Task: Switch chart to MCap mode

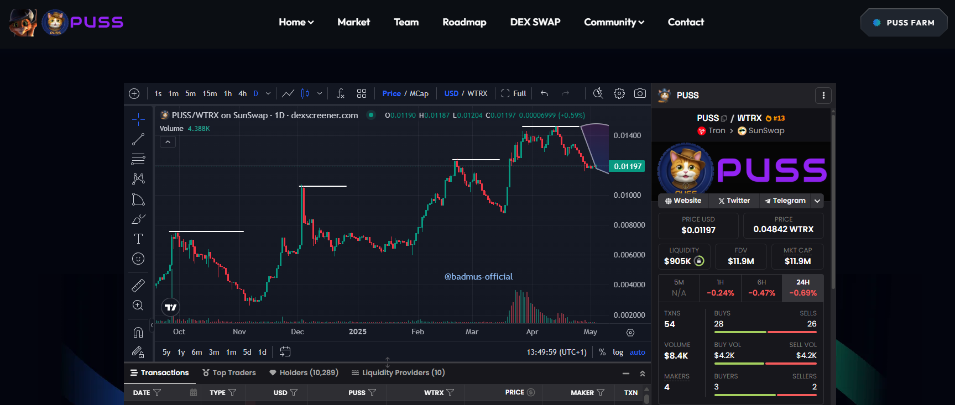Action: click(x=419, y=93)
